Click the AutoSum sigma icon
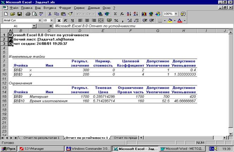Viewport: 234px width, 152px height. [x=115, y=14]
